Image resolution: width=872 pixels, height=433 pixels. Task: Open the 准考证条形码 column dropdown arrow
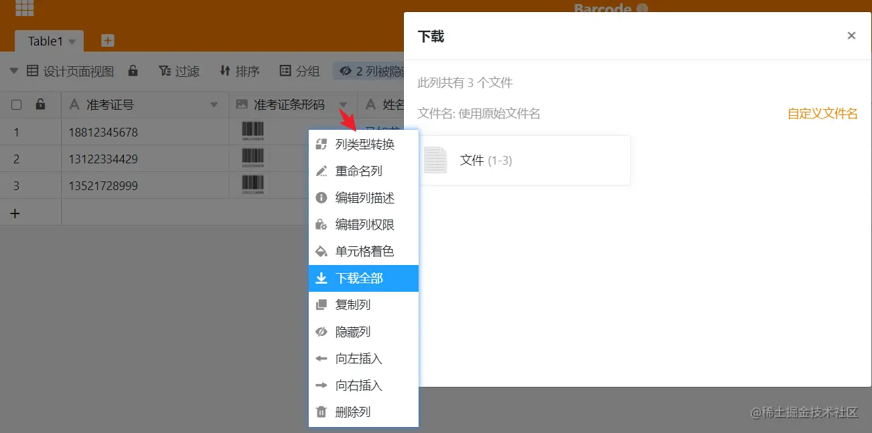[344, 104]
